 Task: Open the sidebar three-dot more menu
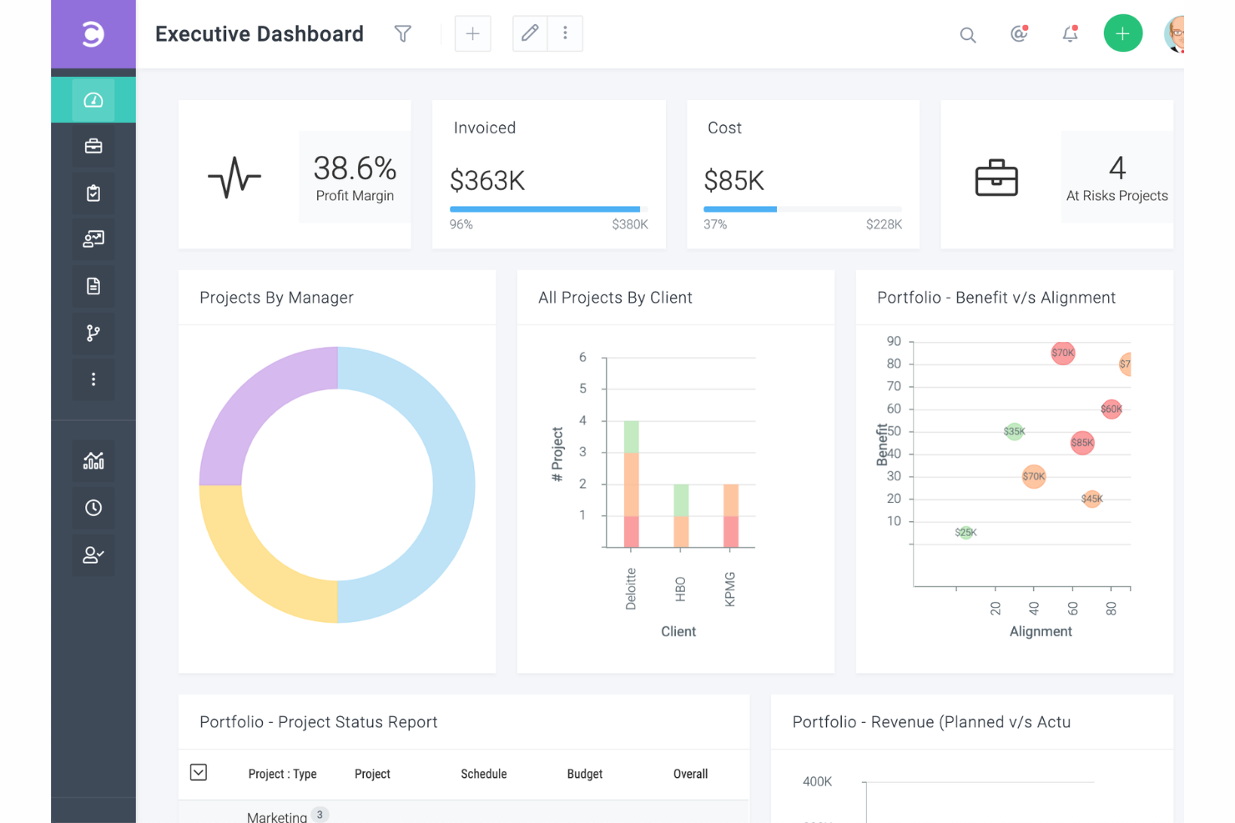(93, 379)
